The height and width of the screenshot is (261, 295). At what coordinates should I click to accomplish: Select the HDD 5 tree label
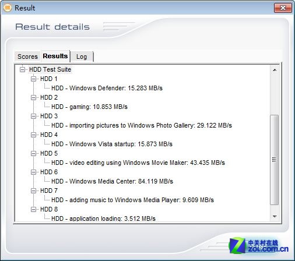click(49, 153)
